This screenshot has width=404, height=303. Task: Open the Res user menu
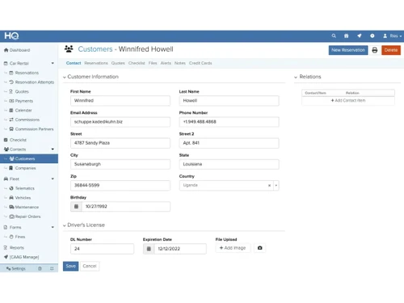coord(393,36)
